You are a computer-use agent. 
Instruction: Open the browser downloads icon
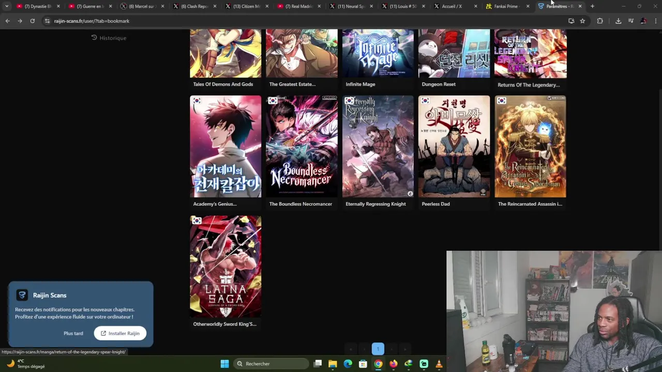click(x=618, y=21)
